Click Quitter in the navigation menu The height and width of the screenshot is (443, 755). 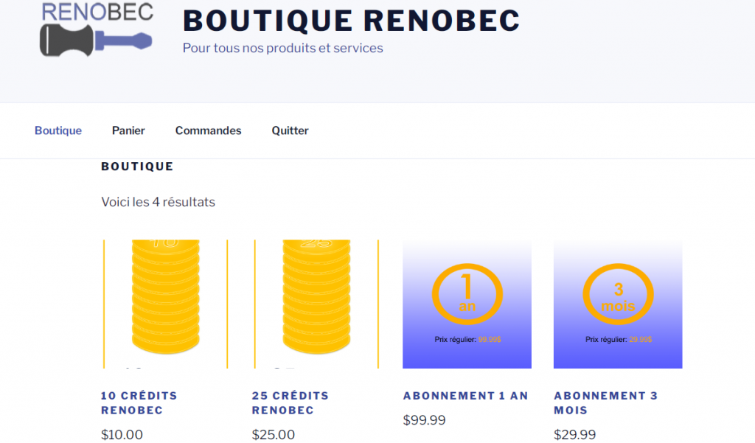(x=290, y=130)
